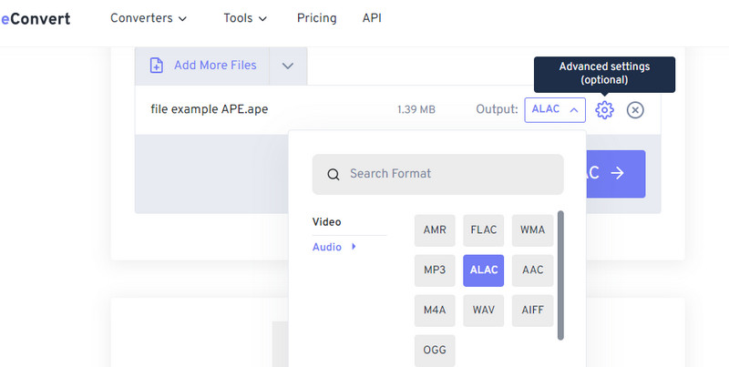Expand the Add More Files chevron

tap(288, 66)
